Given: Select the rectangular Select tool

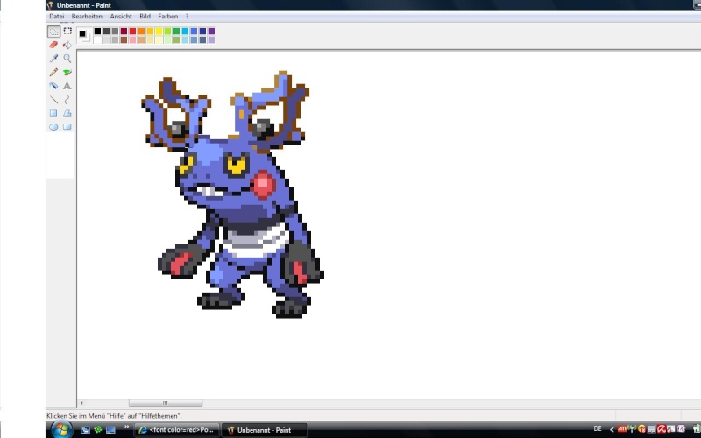Looking at the screenshot, I should [67, 32].
